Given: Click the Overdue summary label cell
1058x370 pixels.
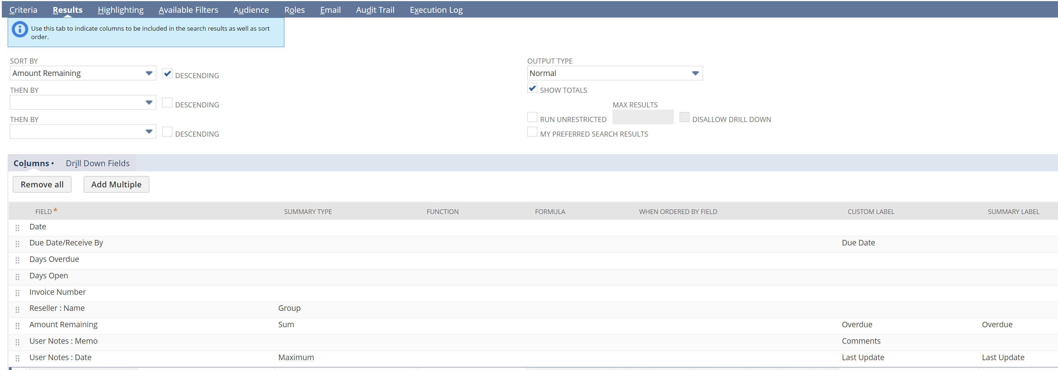Looking at the screenshot, I should (x=997, y=324).
